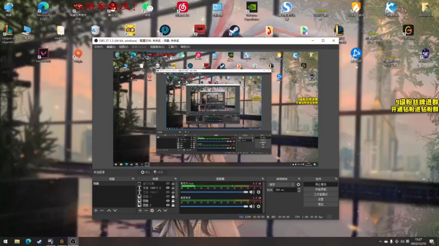Viewport: 439px width, 246px height.
Task: Remove the selected source with the minus icon
Action: pos(146,210)
